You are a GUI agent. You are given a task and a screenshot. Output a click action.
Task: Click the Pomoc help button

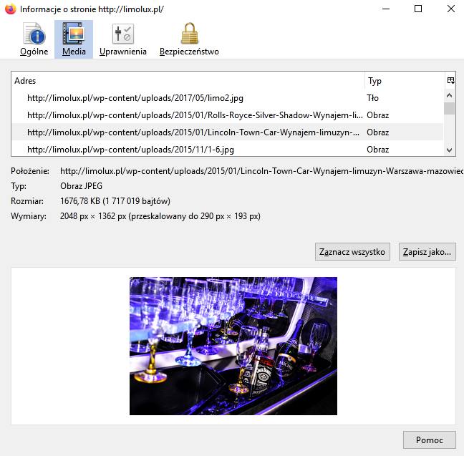[430, 440]
